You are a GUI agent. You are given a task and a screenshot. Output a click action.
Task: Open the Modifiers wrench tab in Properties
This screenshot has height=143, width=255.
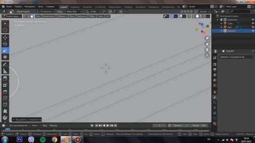pyautogui.click(x=215, y=97)
